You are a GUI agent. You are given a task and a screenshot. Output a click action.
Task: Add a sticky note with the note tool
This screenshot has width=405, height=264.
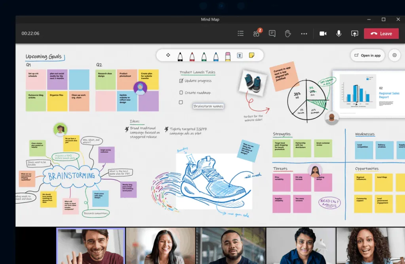pos(251,55)
